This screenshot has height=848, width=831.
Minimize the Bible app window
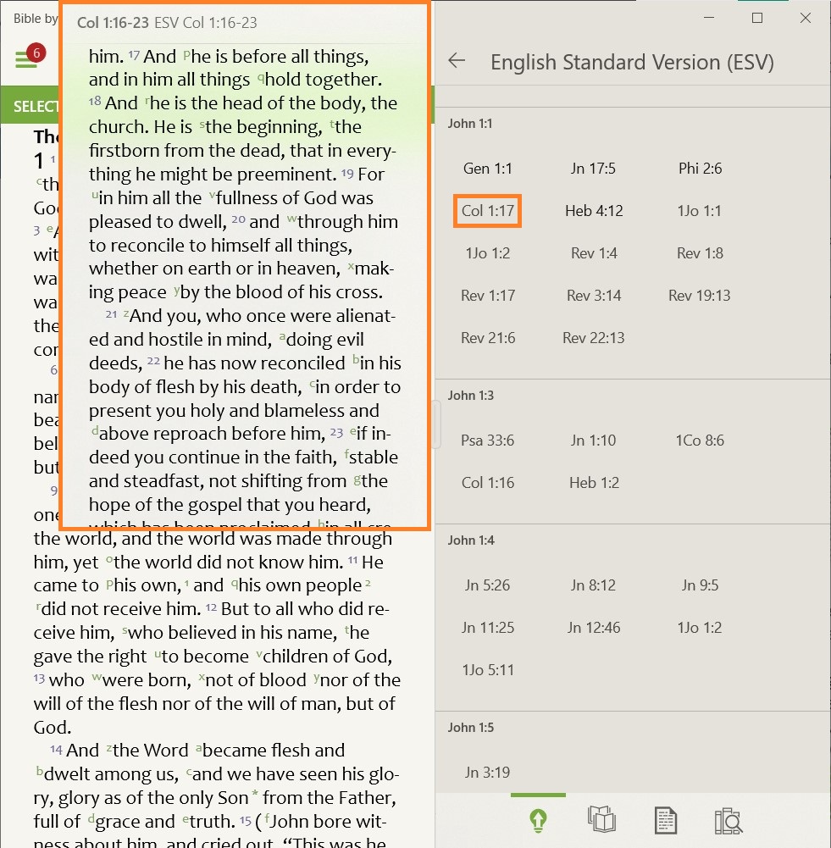[709, 18]
